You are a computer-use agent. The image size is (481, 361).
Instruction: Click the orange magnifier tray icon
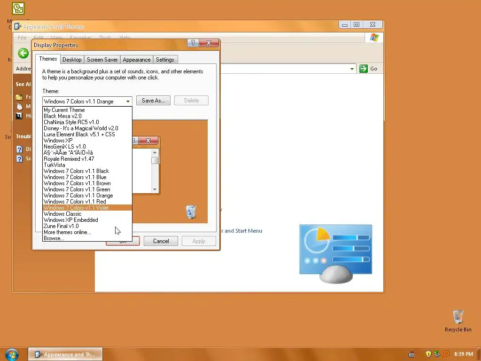coord(446,354)
